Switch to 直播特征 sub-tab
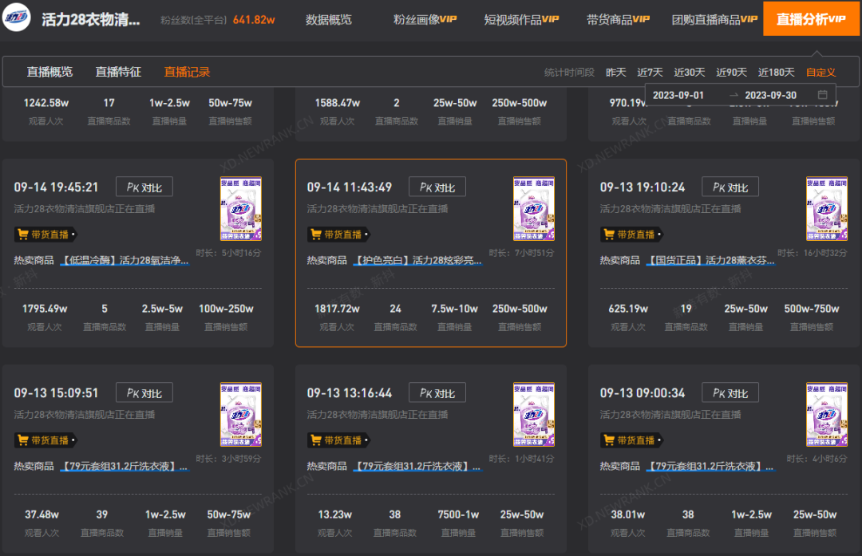The width and height of the screenshot is (862, 556). [118, 72]
